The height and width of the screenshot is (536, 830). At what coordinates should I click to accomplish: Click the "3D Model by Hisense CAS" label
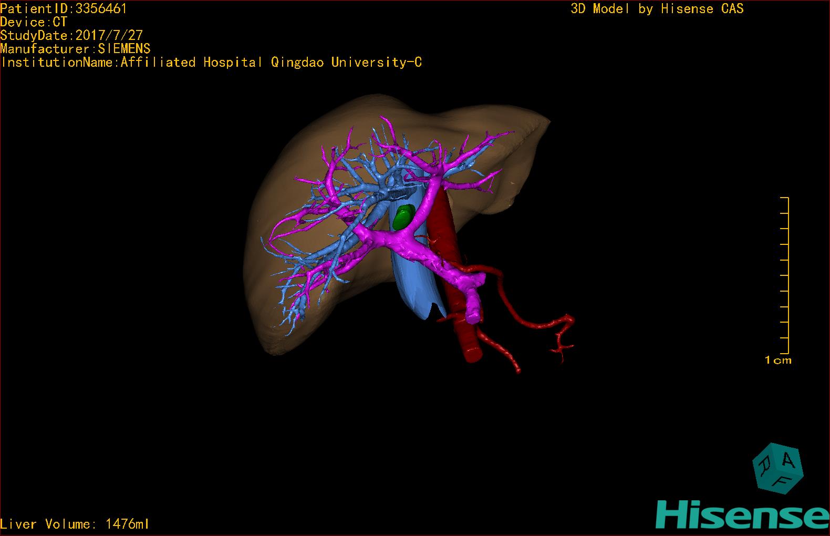tap(657, 9)
